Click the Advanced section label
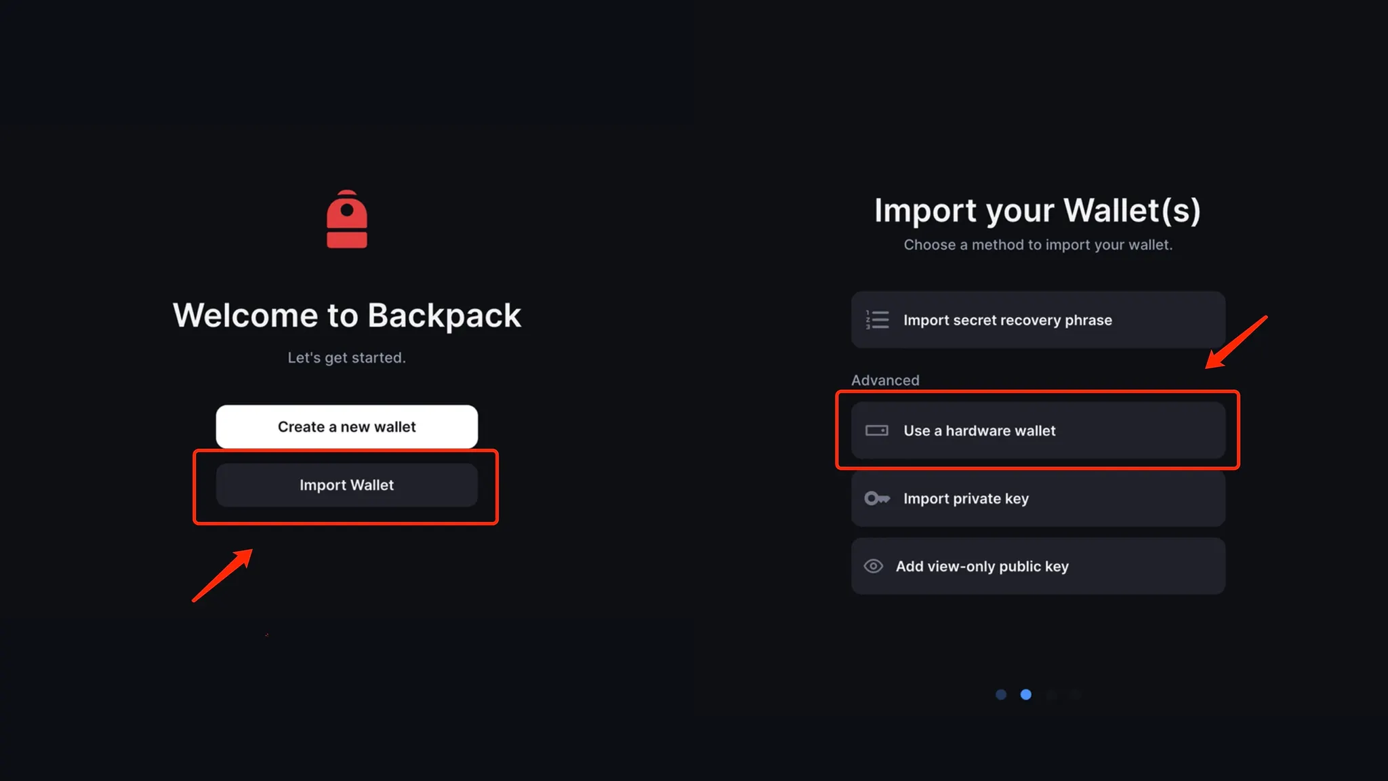The height and width of the screenshot is (781, 1388). [x=885, y=380]
